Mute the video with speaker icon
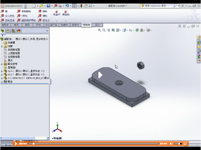 pyautogui.click(x=171, y=144)
